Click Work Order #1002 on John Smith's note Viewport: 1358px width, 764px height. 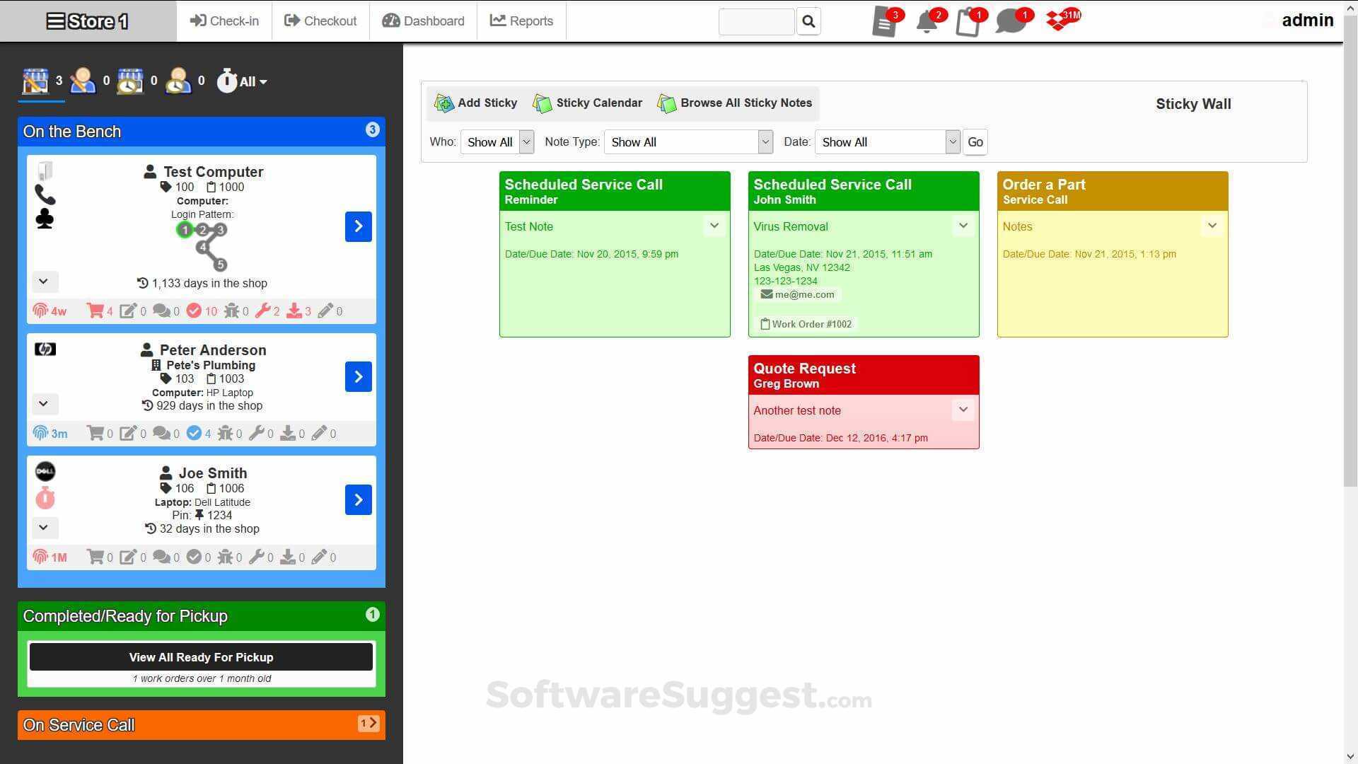tap(806, 323)
